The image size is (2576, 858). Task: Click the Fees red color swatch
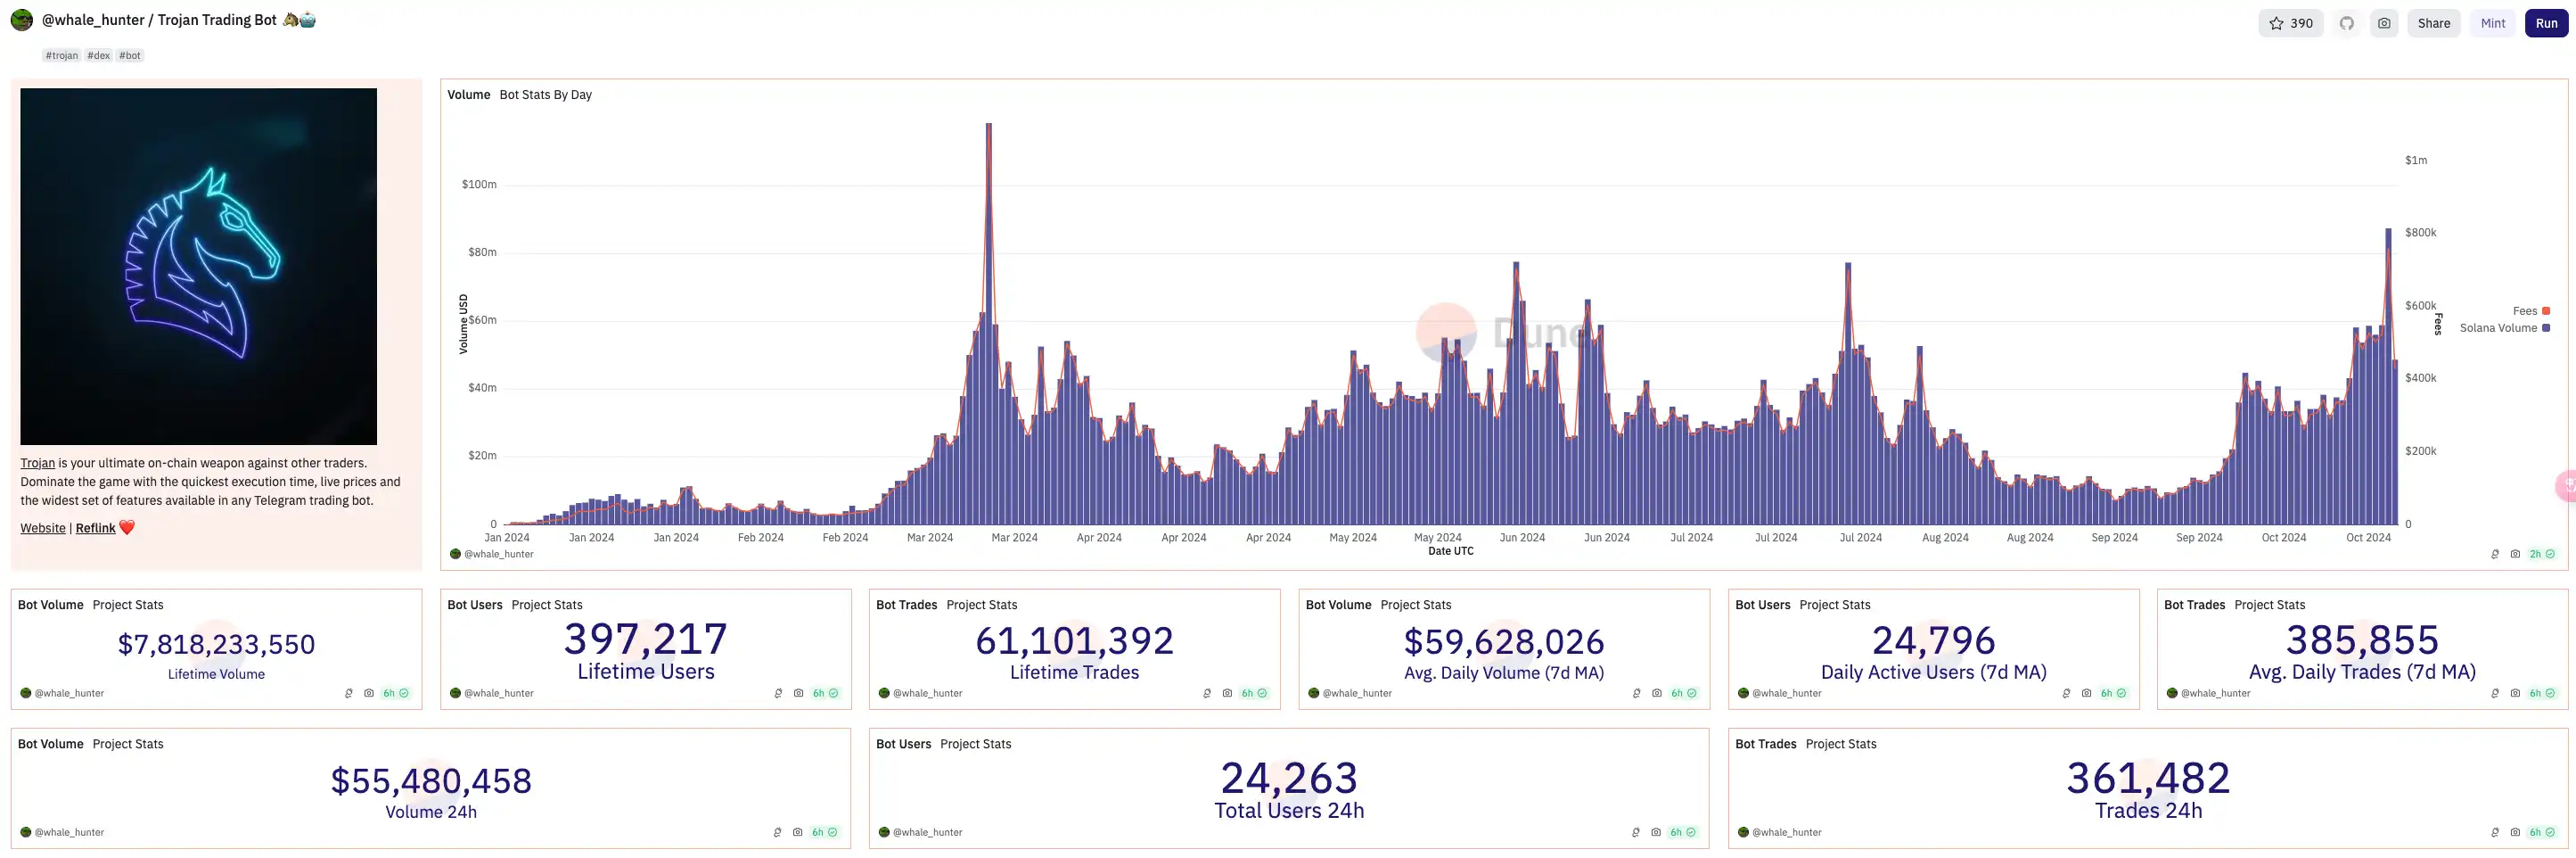[x=2546, y=311]
